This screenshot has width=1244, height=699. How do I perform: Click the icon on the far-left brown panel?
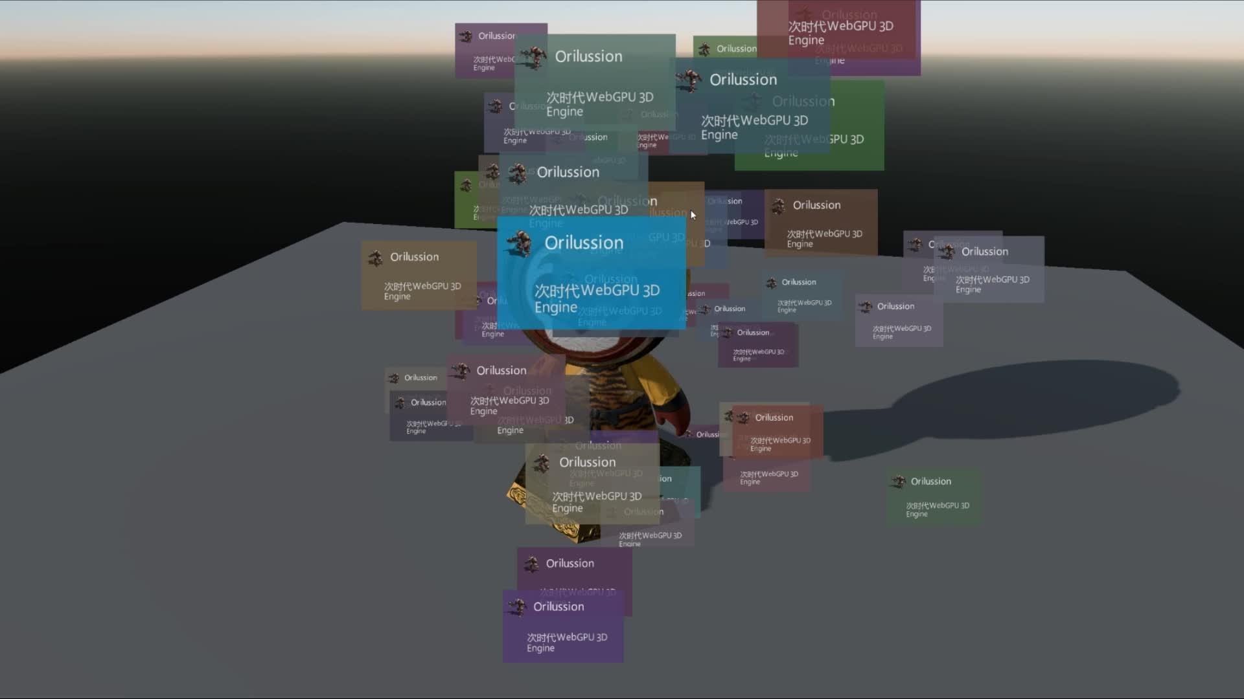pos(375,258)
